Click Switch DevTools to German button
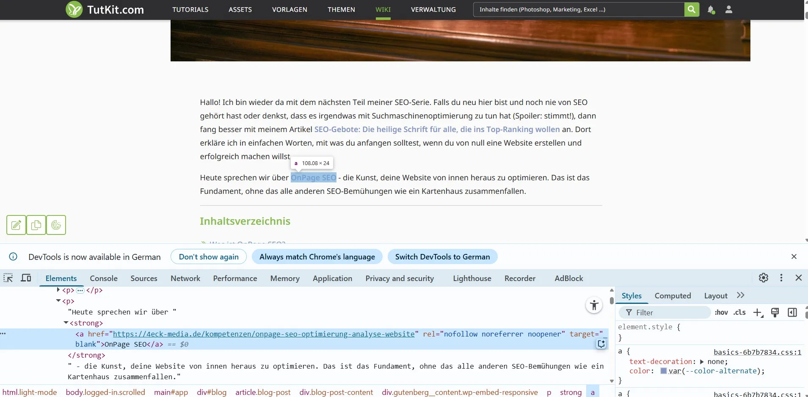Image resolution: width=808 pixels, height=397 pixels. point(442,256)
